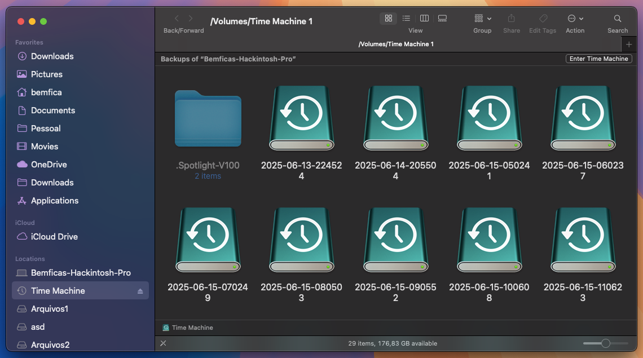Minimize the Finder window
The image size is (643, 358).
(32, 21)
